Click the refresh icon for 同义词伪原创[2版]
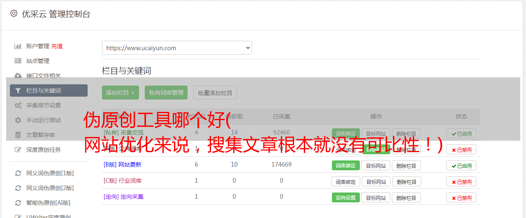This screenshot has height=218, width=526. coord(18,188)
